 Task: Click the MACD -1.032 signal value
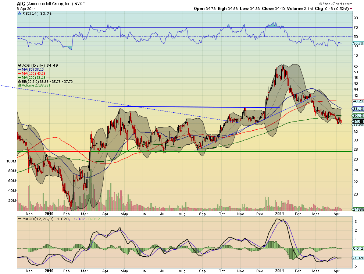78,219
